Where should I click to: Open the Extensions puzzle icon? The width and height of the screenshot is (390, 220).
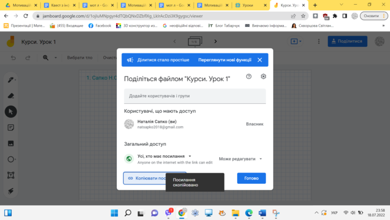coord(335,16)
